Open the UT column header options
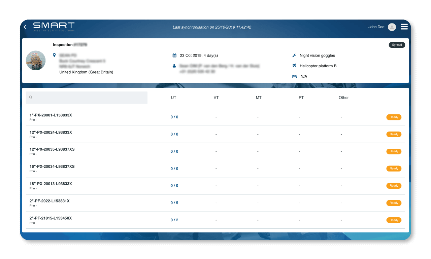The width and height of the screenshot is (431, 259). [173, 98]
